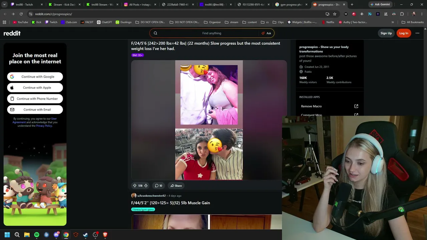Open the FACEIT bookmark
This screenshot has height=240, width=427.
coord(87,22)
